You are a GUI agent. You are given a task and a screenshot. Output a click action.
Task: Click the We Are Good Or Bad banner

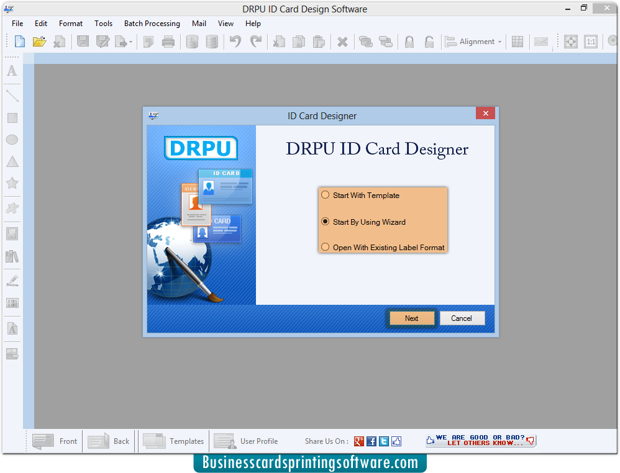point(480,440)
